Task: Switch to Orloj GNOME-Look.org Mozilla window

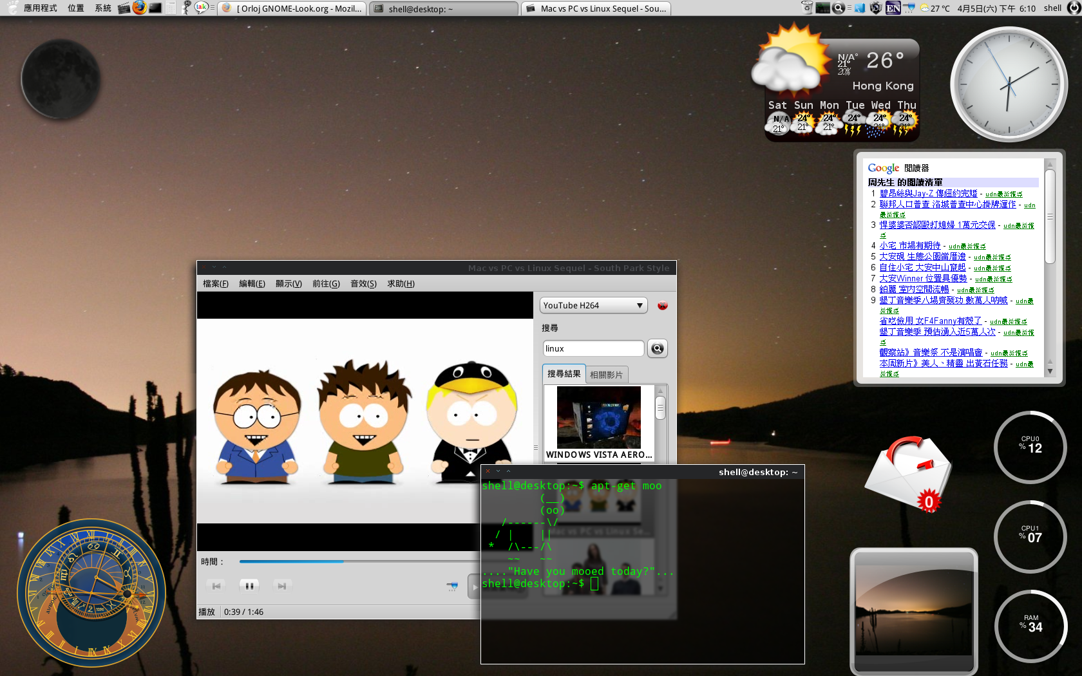Action: [x=292, y=8]
